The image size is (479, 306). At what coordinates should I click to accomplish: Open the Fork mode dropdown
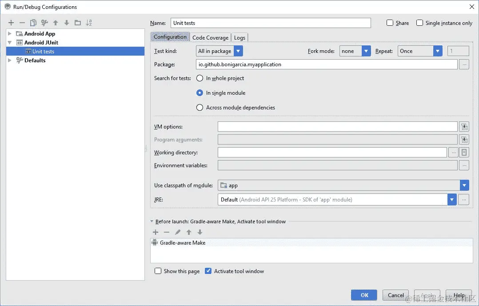point(366,51)
